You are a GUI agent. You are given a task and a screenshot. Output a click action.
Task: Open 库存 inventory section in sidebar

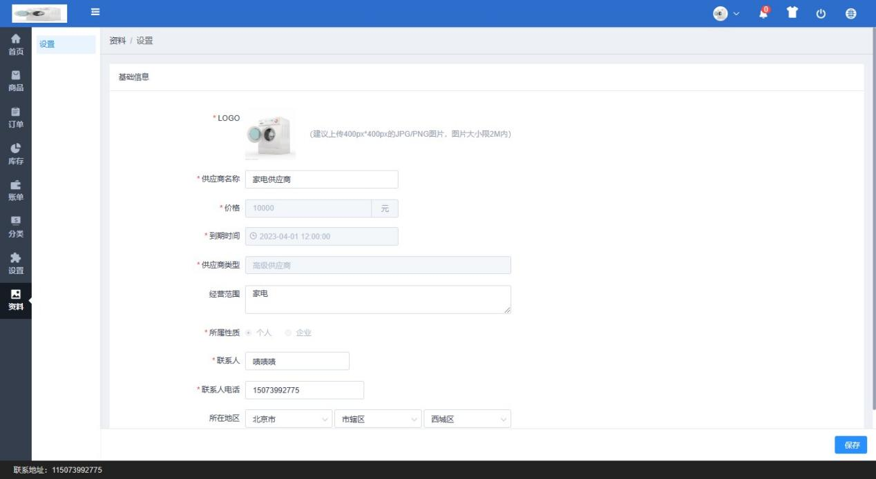tap(16, 155)
